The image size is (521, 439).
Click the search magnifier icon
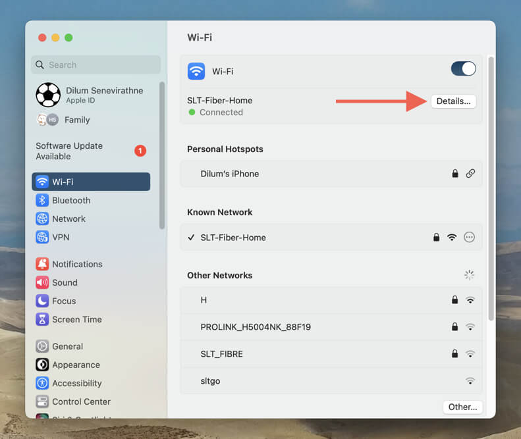tap(40, 65)
